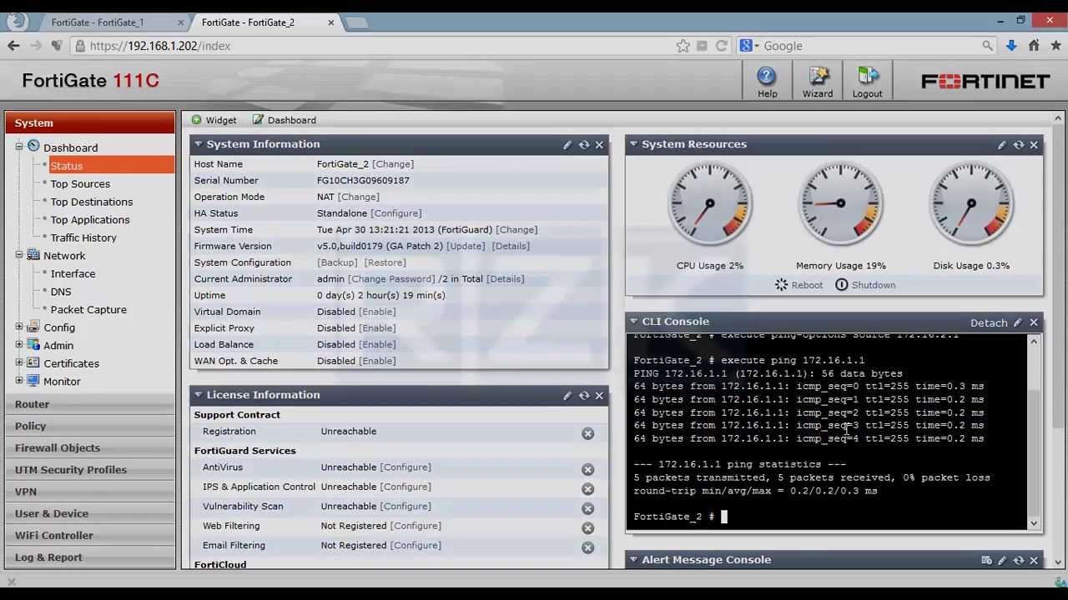
Task: Select Packet Capture under Network
Action: (88, 310)
